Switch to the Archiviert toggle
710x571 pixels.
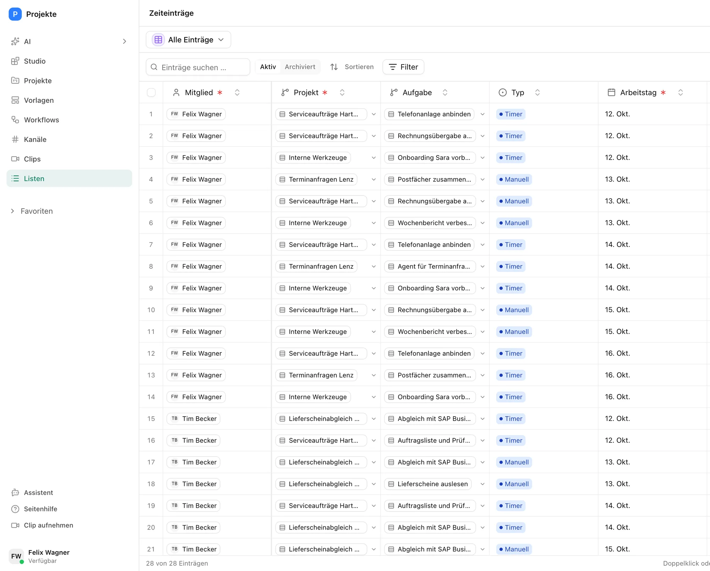300,67
